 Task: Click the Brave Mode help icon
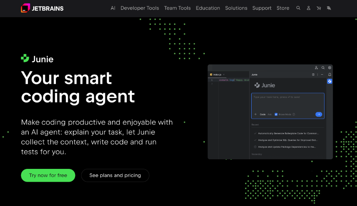(x=294, y=114)
